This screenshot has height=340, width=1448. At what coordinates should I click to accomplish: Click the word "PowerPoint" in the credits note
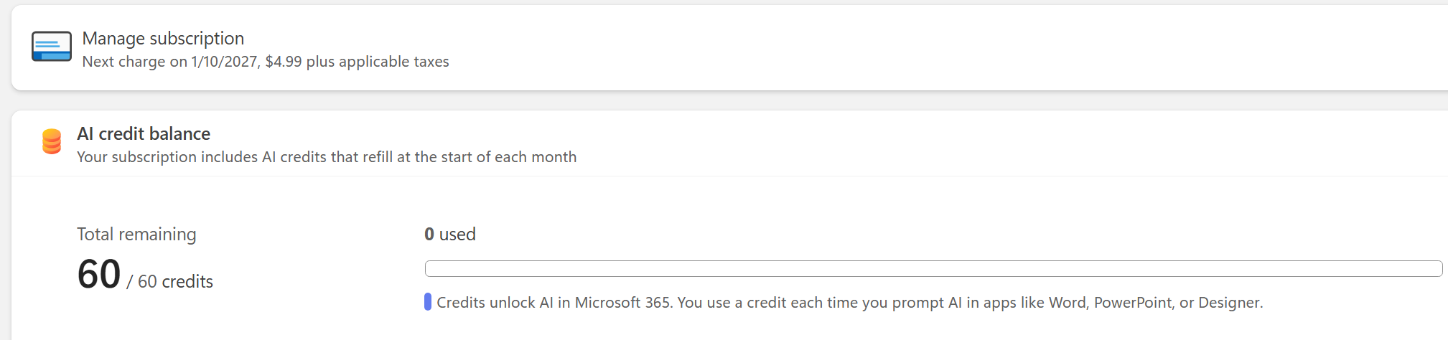(1132, 303)
